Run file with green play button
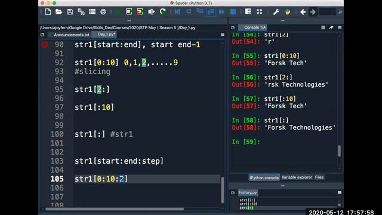 (118, 12)
